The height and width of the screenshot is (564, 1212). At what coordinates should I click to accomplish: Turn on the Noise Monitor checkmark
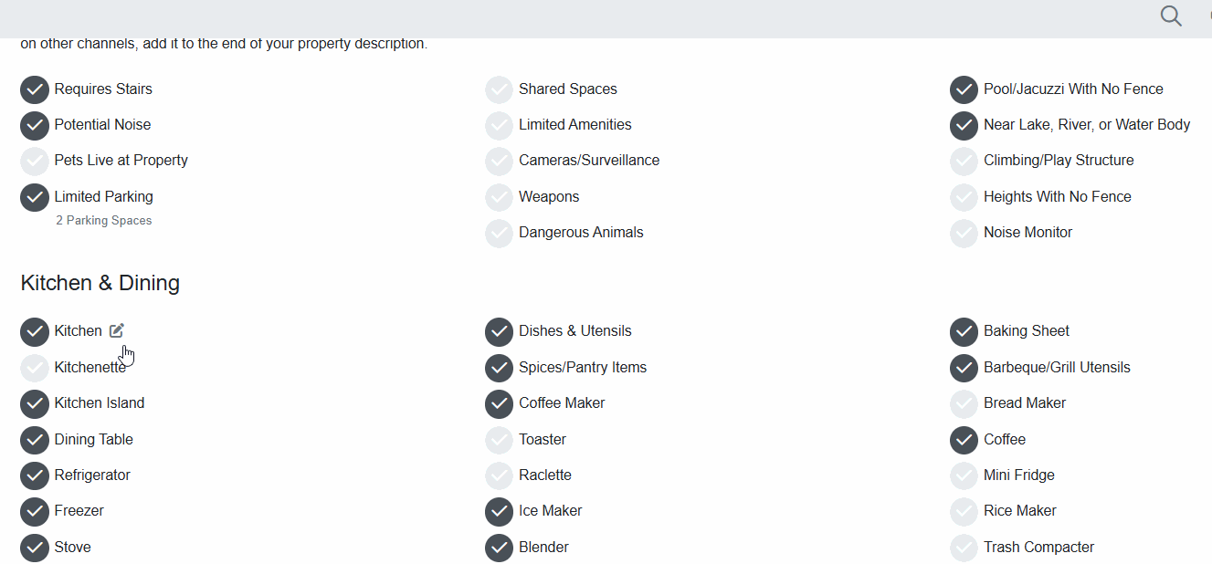click(x=964, y=233)
